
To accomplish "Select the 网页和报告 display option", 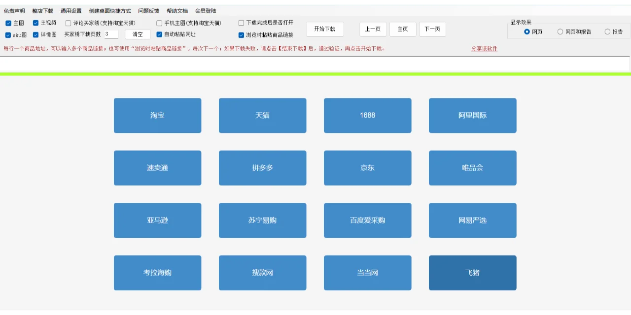I will coord(560,31).
